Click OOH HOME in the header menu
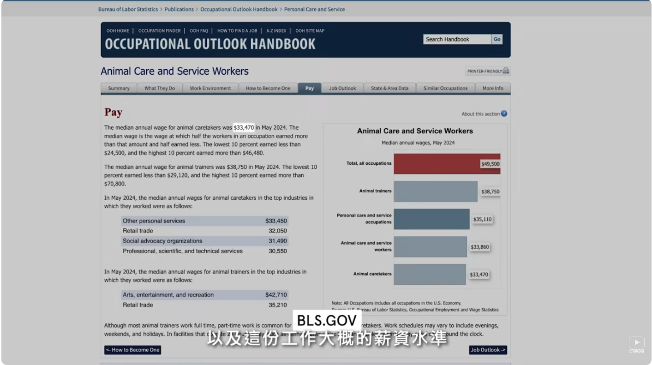This screenshot has height=365, width=652. tap(118, 31)
